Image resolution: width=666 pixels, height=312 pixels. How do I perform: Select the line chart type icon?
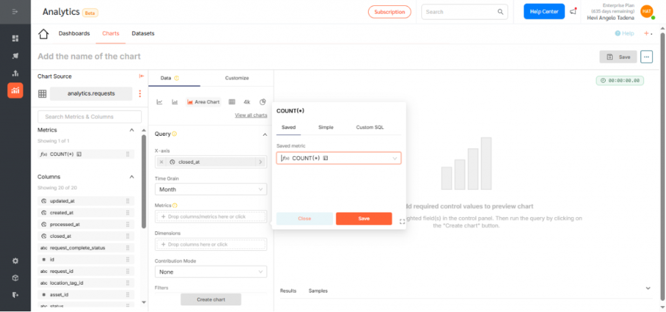tap(159, 102)
